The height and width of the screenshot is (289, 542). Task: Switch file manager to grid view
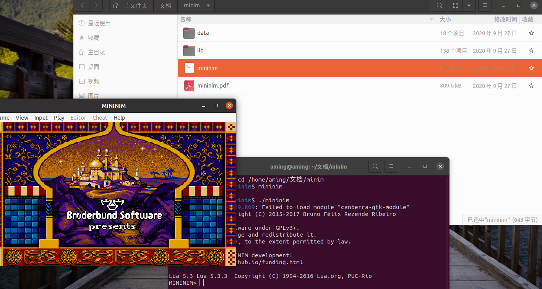click(455, 6)
